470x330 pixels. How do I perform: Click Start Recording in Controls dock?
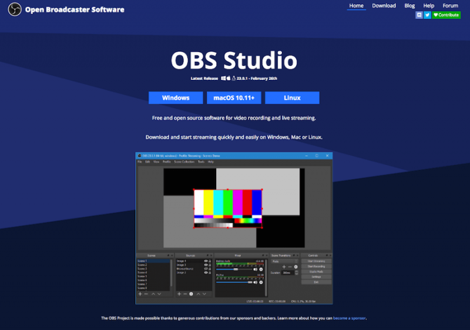coord(316,266)
